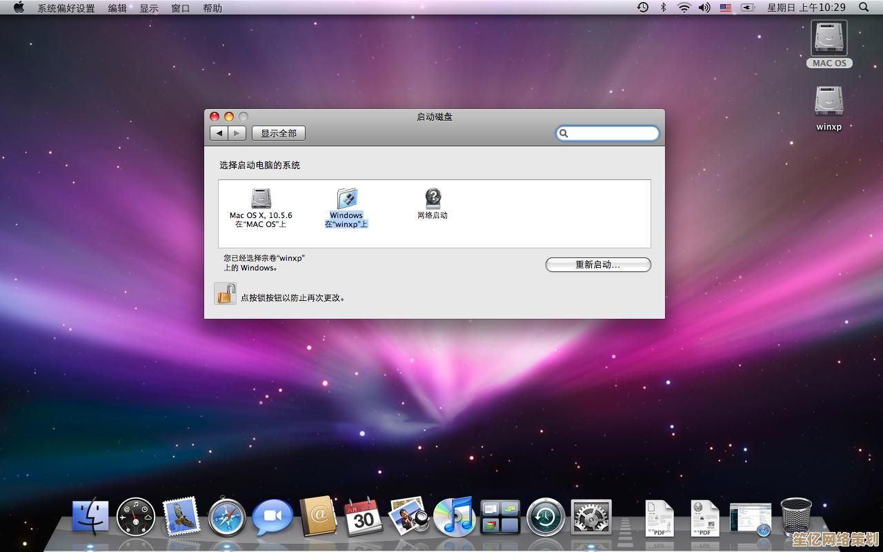Open the Wi-Fi status menu
This screenshot has height=552, width=883.
pos(684,8)
